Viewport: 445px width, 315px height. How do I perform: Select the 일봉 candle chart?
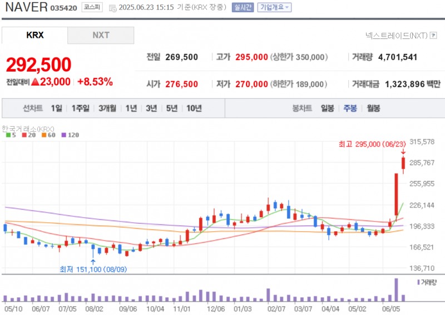(x=327, y=108)
